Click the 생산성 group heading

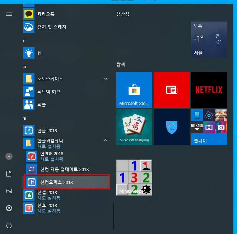(123, 14)
